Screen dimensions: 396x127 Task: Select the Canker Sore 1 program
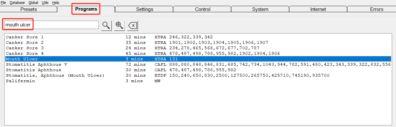(198, 37)
